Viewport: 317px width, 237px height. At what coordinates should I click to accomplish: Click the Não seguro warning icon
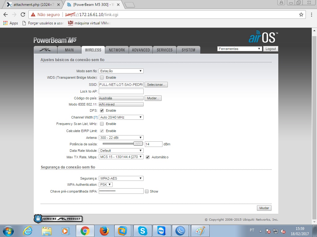33,15
